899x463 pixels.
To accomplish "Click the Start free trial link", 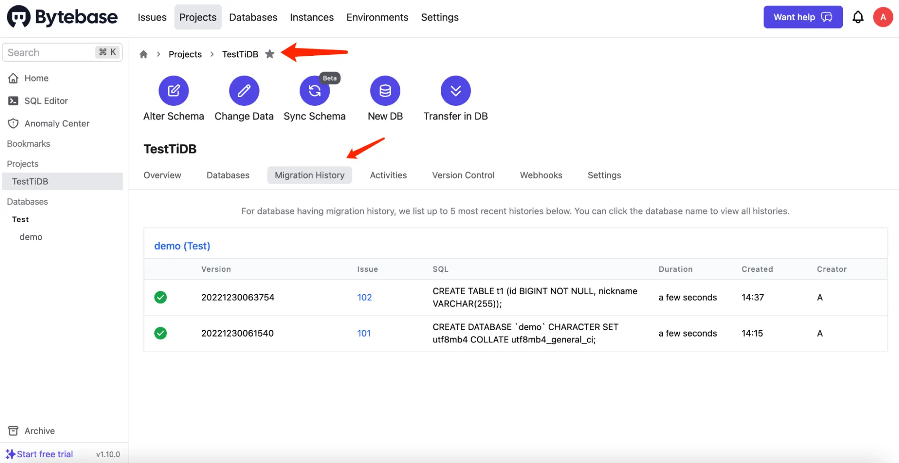I will (x=45, y=454).
